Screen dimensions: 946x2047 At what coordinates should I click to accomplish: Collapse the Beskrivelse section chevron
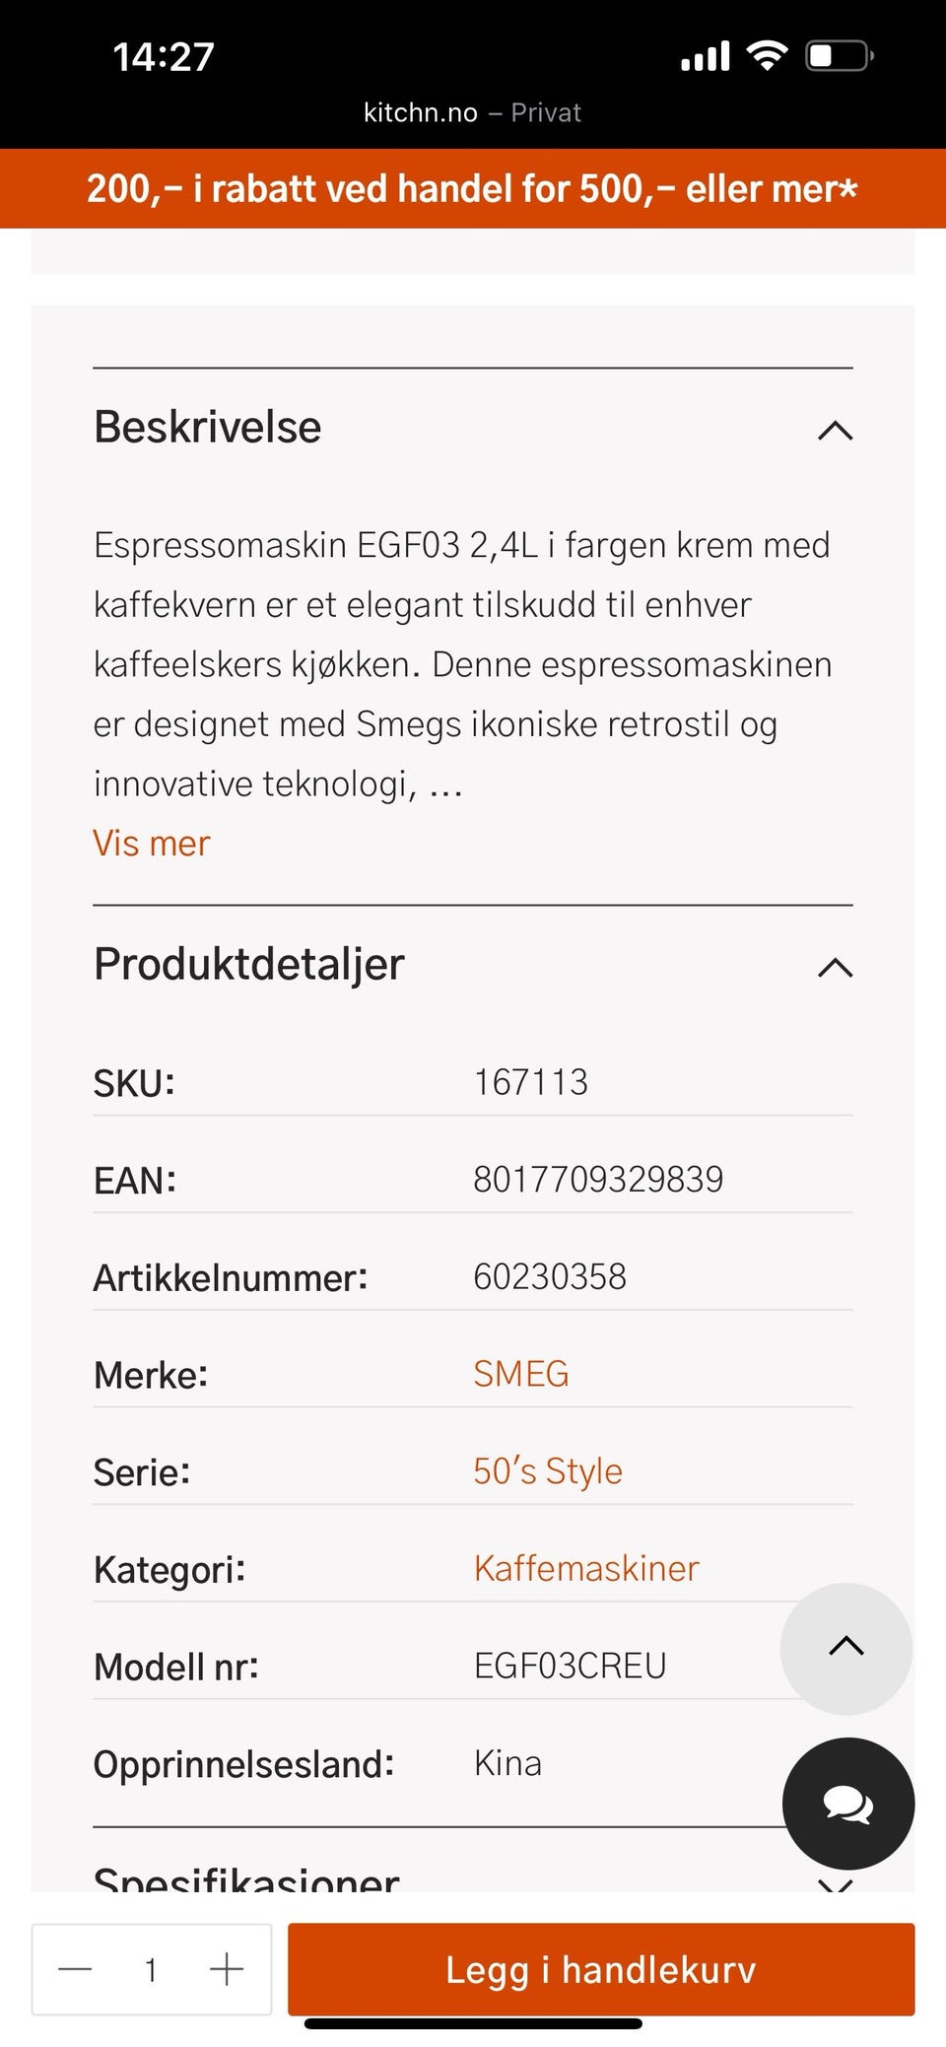[835, 430]
